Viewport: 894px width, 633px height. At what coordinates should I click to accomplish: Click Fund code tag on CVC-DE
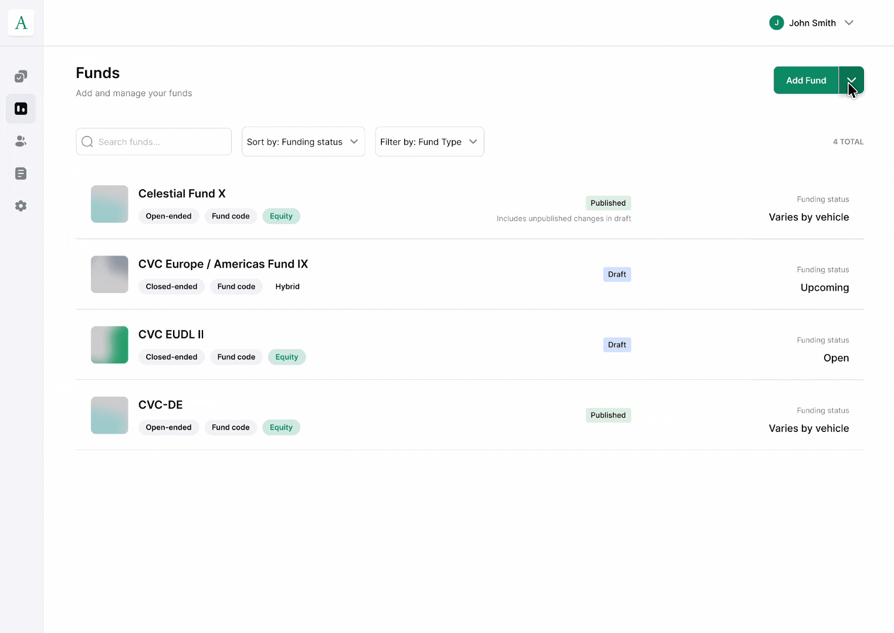click(x=231, y=427)
